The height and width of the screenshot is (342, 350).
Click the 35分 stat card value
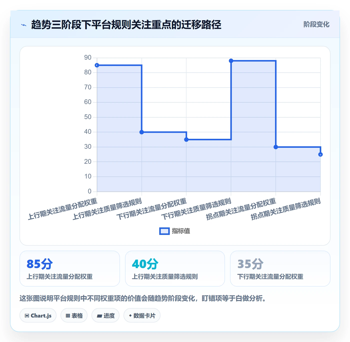click(x=250, y=264)
